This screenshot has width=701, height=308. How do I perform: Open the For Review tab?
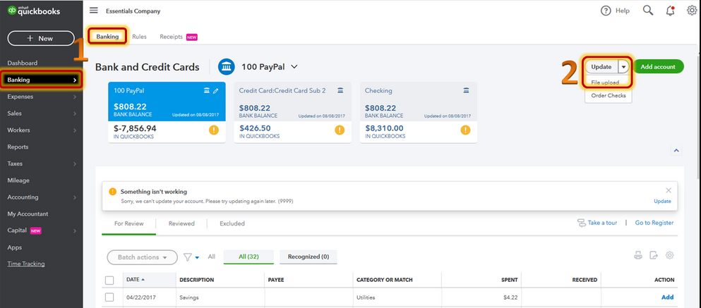[128, 223]
